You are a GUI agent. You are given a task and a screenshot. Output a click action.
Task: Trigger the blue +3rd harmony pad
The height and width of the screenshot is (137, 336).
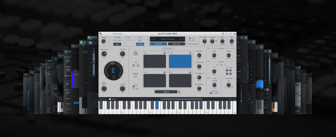pyautogui.click(x=180, y=61)
